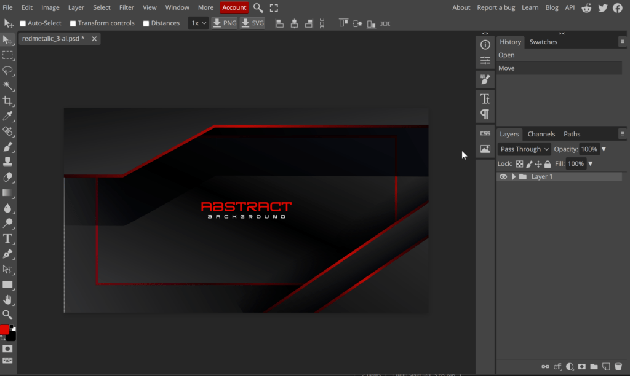Viewport: 630px width, 376px height.
Task: Expand the Layer 1 folder arrow
Action: [x=514, y=176]
